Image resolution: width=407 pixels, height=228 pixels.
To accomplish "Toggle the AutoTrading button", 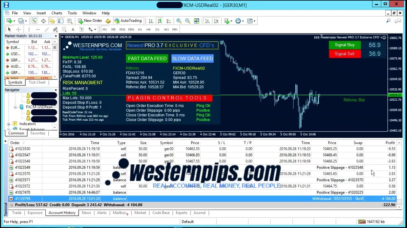I will click(128, 21).
